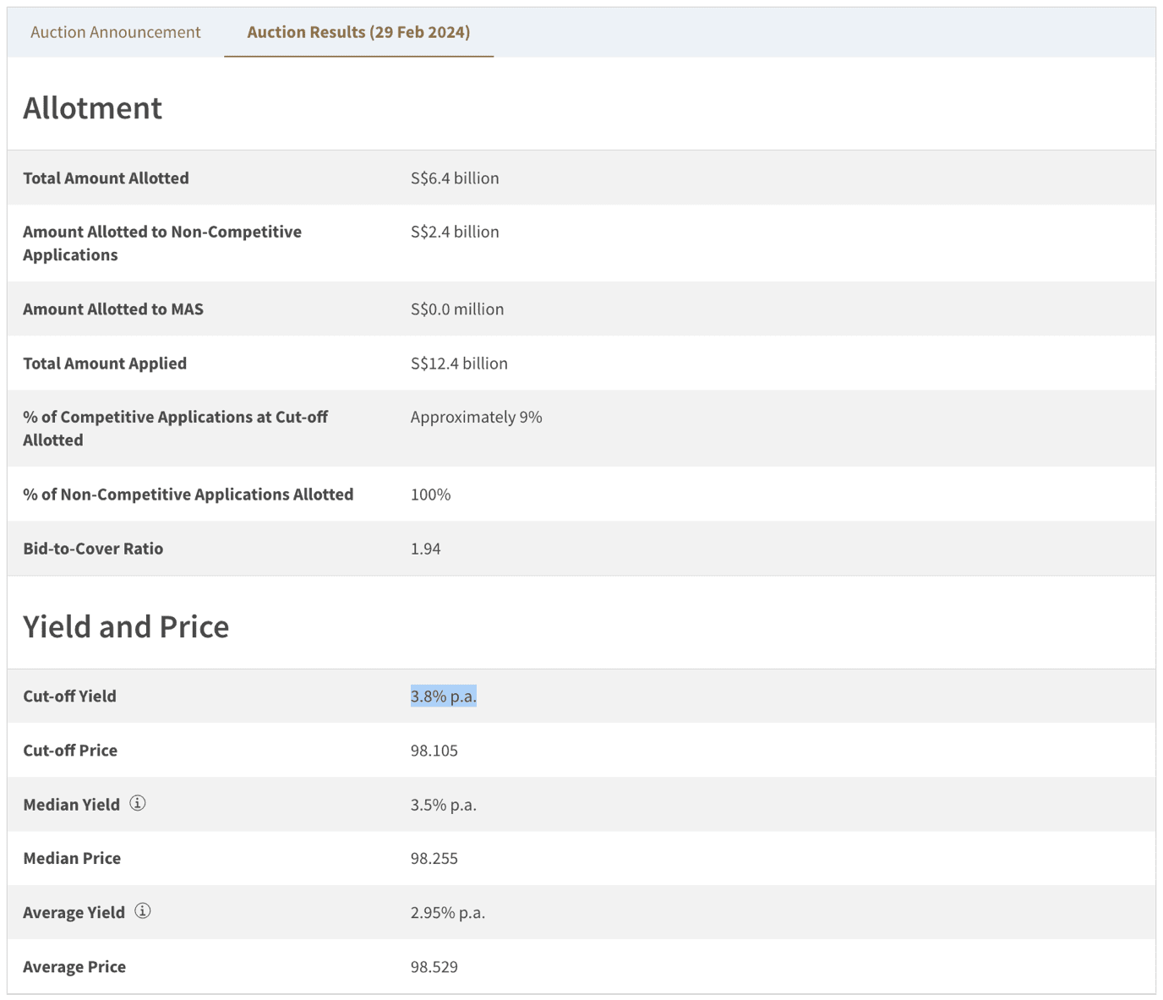Viewport: 1163px width, 1000px height.
Task: Click the 100% non-competitive allotted value
Action: pyautogui.click(x=431, y=495)
